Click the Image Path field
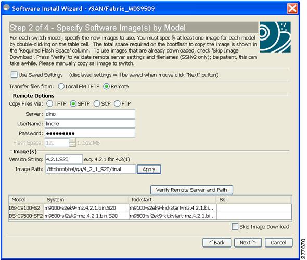The height and width of the screenshot is (260, 307). pyautogui.click(x=91, y=169)
